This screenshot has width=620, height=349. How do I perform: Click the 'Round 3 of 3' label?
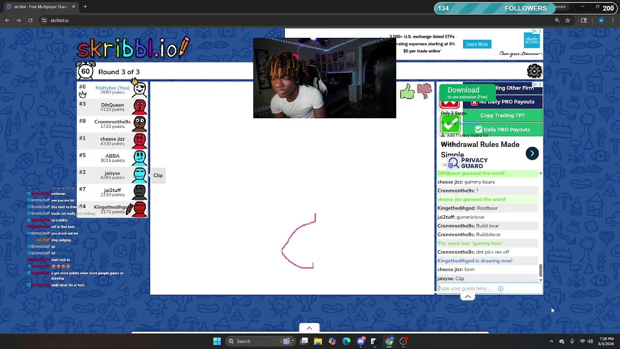click(119, 72)
